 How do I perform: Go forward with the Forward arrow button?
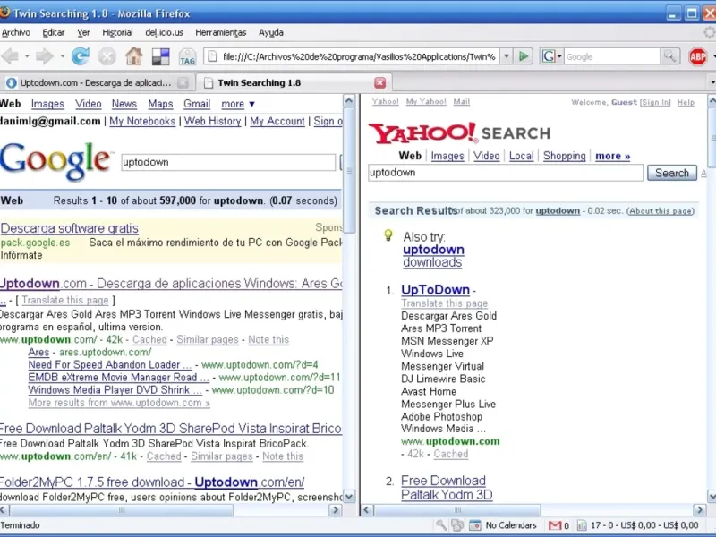pos(44,56)
